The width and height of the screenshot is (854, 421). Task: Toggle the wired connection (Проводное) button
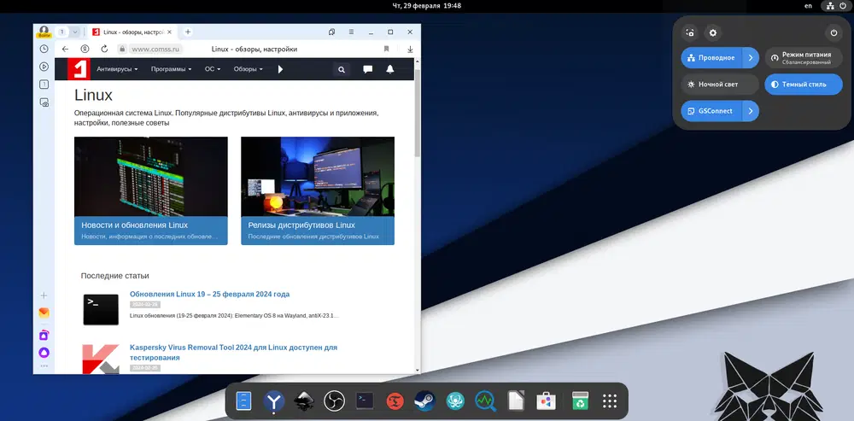tap(711, 58)
